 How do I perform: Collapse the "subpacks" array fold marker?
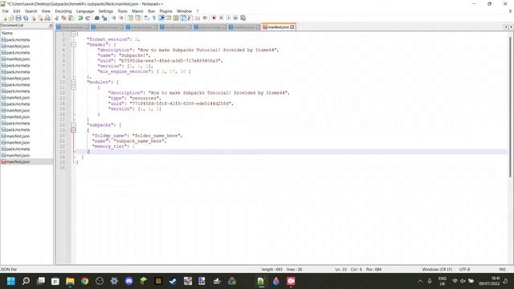tap(73, 125)
